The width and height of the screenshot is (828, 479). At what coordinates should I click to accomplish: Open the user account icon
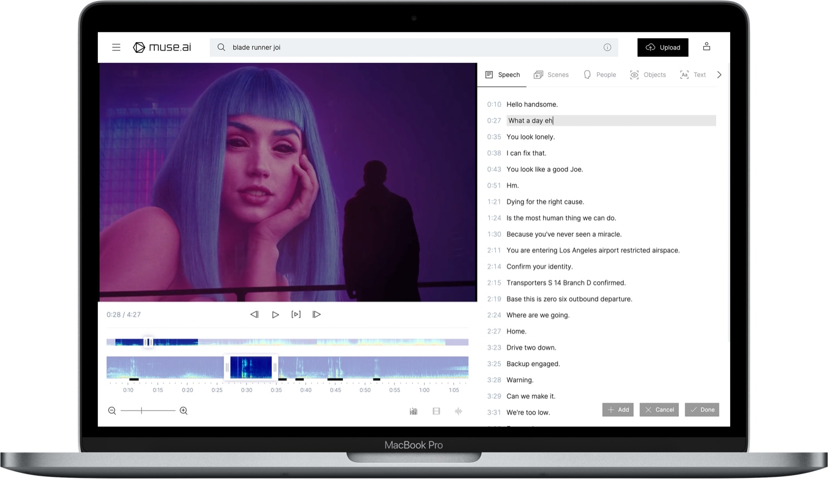point(706,47)
